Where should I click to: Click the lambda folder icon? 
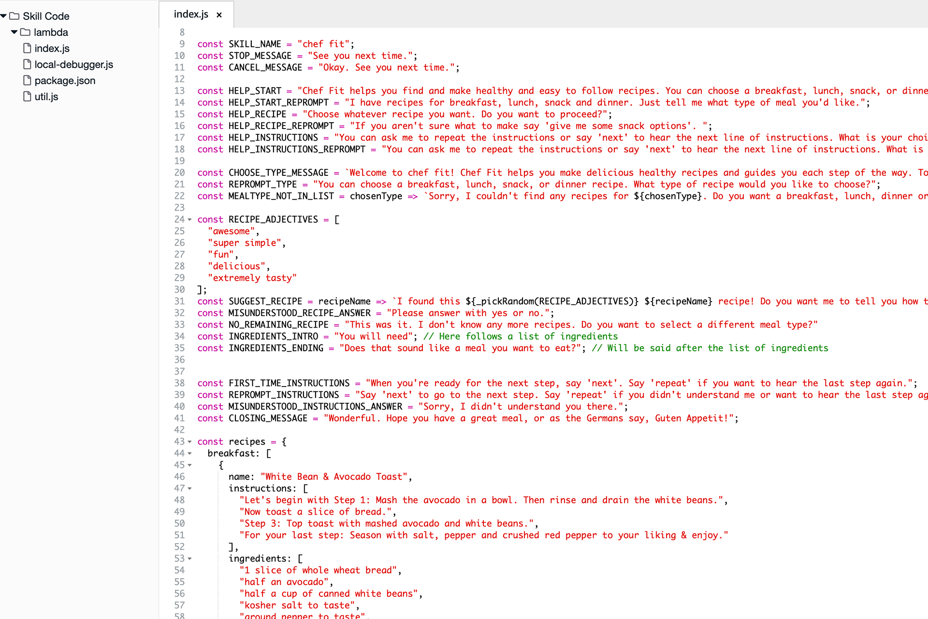26,32
